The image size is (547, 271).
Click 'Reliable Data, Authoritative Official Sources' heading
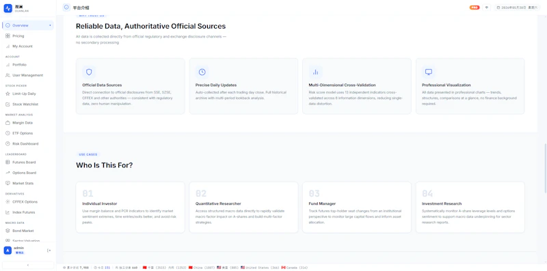point(150,26)
